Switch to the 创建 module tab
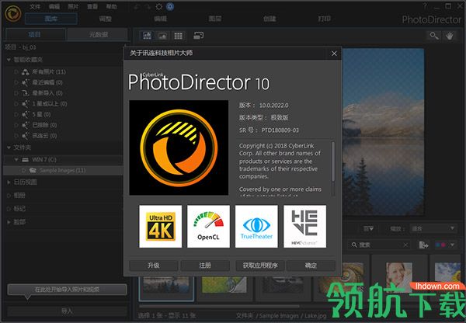466x323 pixels. 270,19
